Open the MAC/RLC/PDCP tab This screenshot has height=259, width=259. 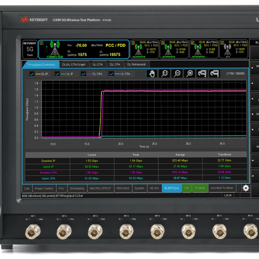click(100, 188)
